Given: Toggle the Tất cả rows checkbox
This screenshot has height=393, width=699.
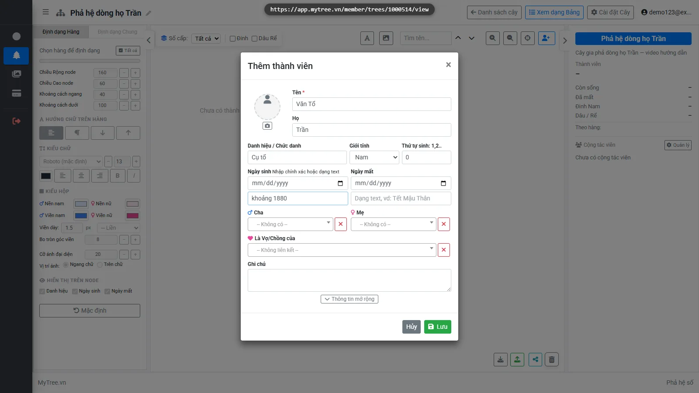Looking at the screenshot, I should (128, 51).
